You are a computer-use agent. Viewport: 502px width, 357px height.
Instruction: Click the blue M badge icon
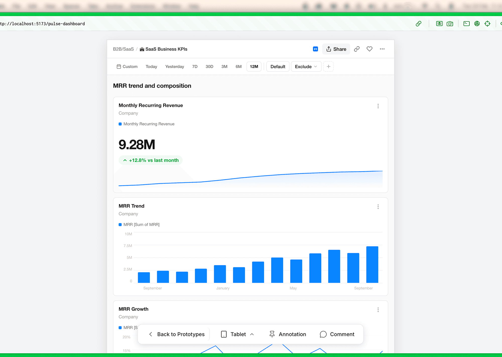tap(316, 49)
